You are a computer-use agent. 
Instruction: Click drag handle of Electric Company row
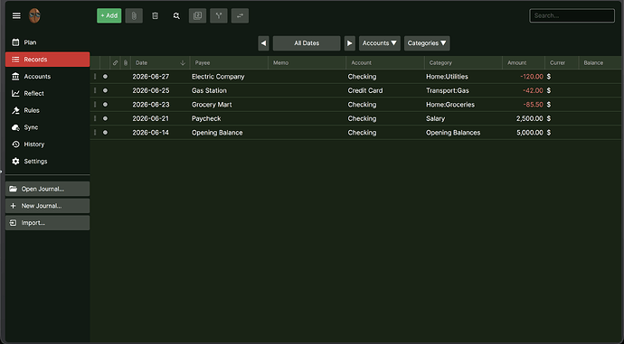coord(95,77)
